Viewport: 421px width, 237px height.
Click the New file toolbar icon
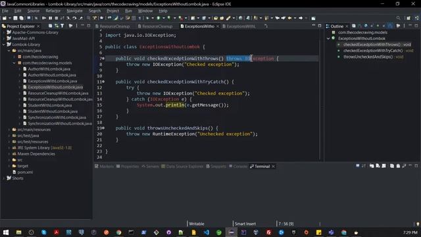click(x=5, y=18)
